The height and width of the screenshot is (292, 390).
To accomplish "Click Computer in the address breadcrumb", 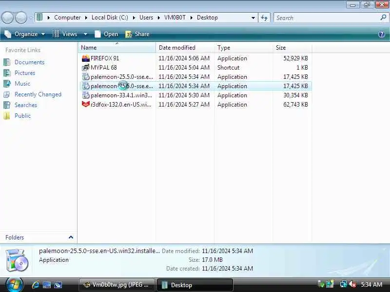I will pos(67,18).
